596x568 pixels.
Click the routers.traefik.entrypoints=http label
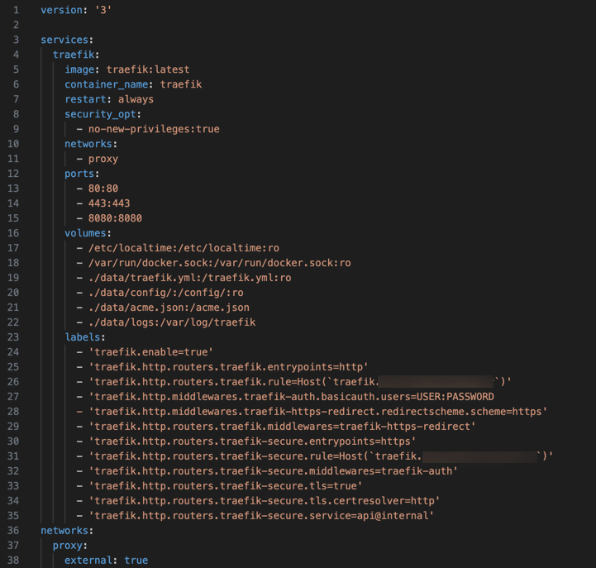228,366
